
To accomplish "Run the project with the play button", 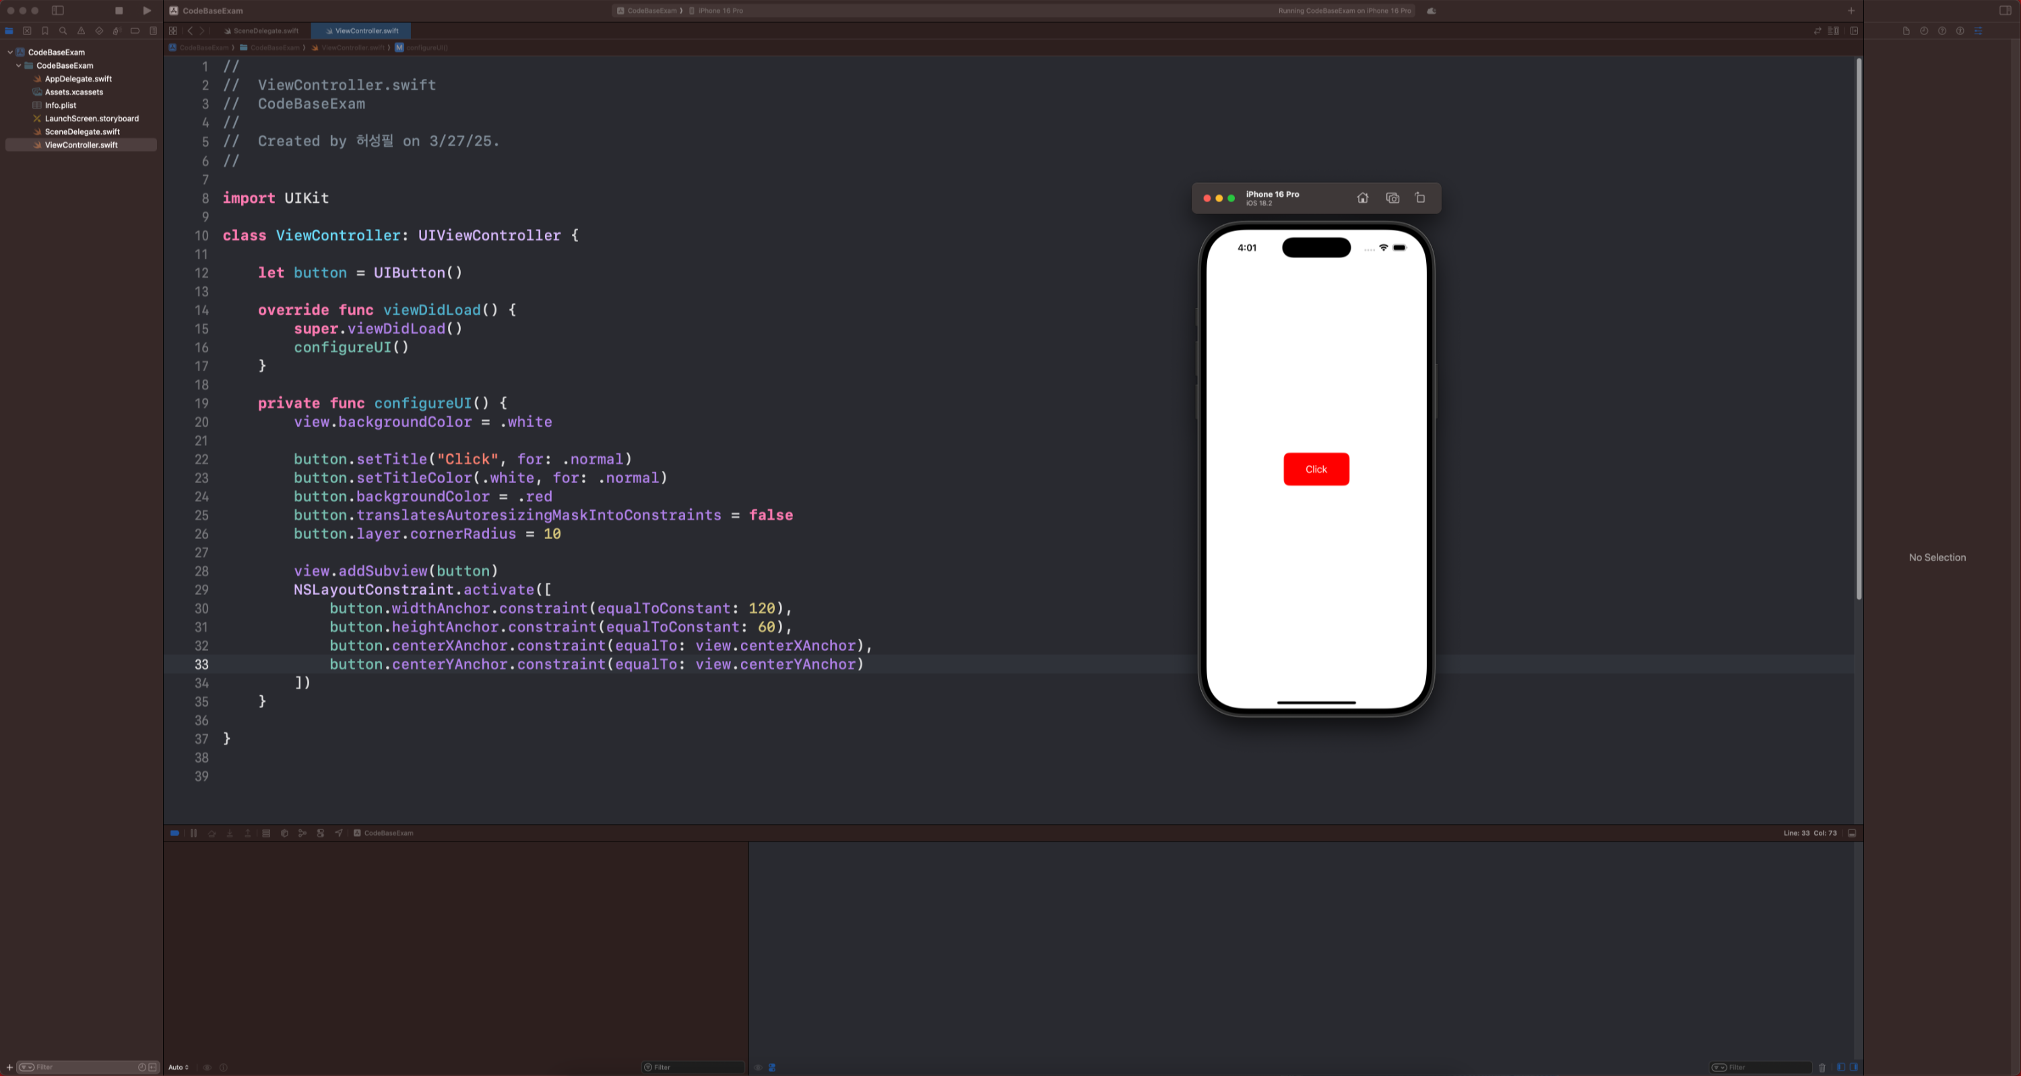I will (147, 11).
